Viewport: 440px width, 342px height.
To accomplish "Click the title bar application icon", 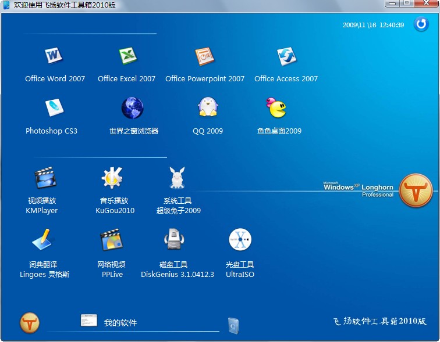I will (6, 5).
